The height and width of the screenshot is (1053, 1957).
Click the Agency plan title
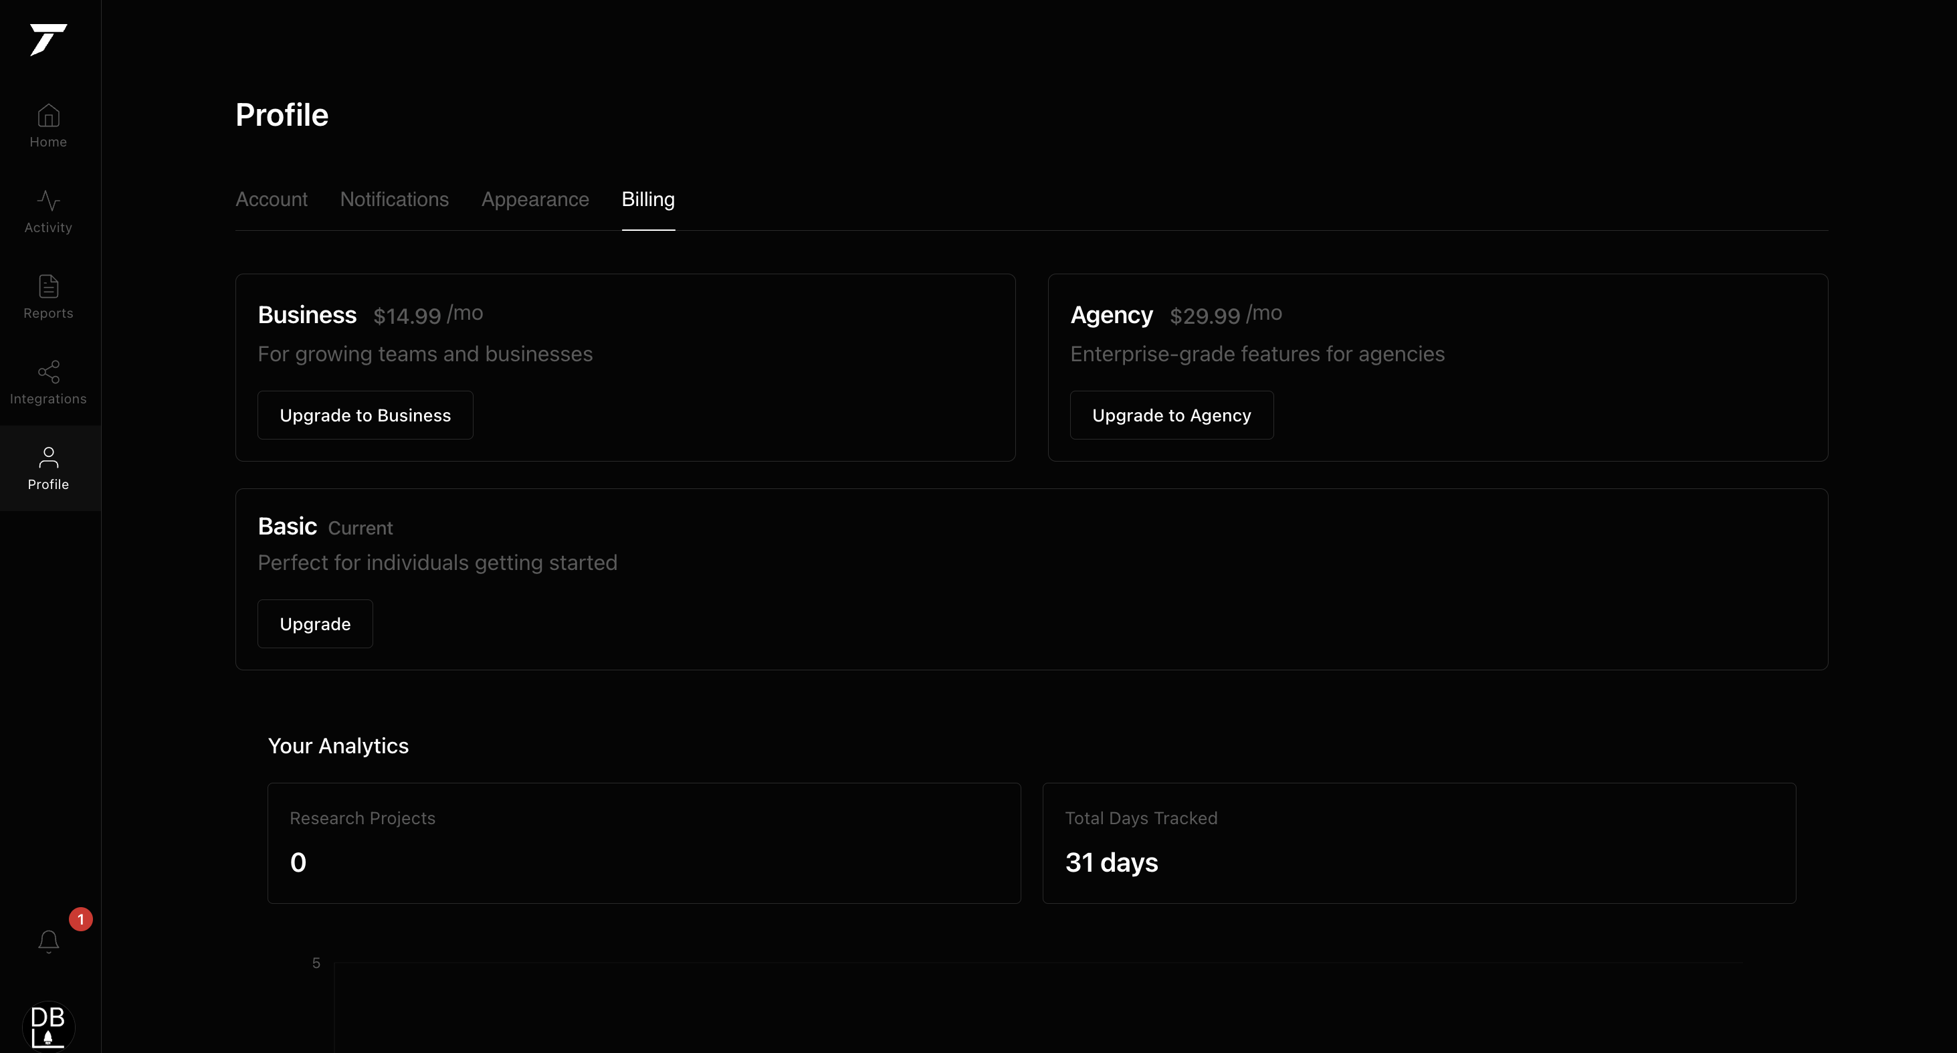coord(1112,314)
